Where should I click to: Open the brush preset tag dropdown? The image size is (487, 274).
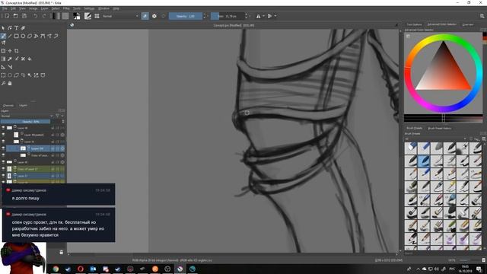coord(435,139)
